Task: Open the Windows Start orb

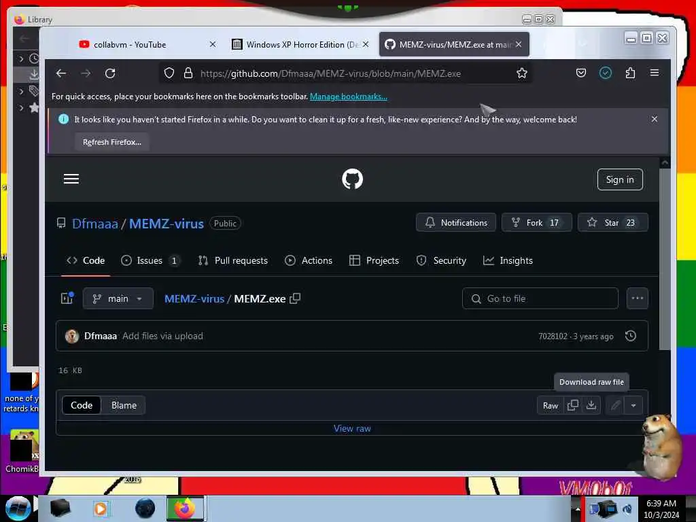Action: 18,508
